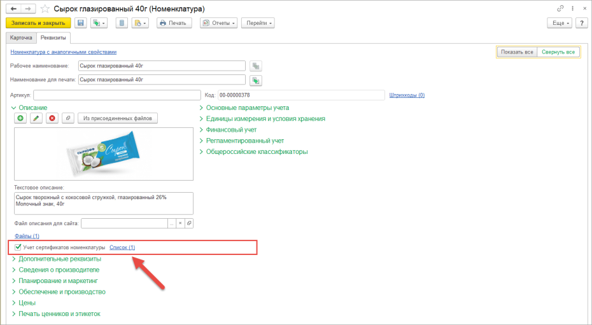Clear site description file with x button

tap(181, 223)
